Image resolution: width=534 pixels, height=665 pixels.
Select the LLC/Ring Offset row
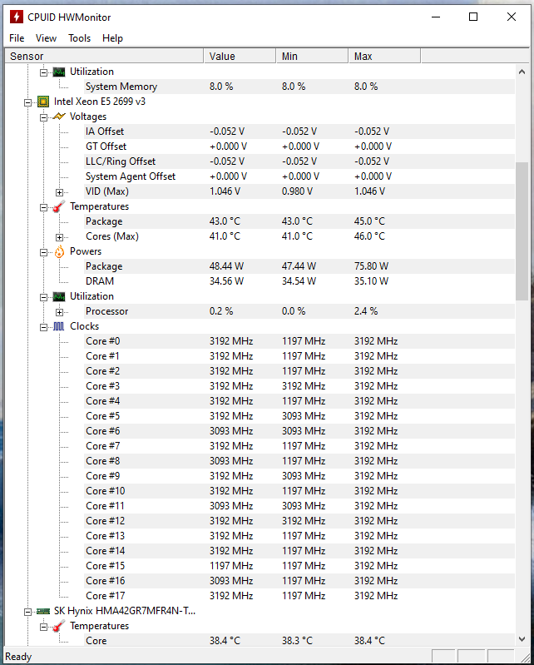coord(299,161)
